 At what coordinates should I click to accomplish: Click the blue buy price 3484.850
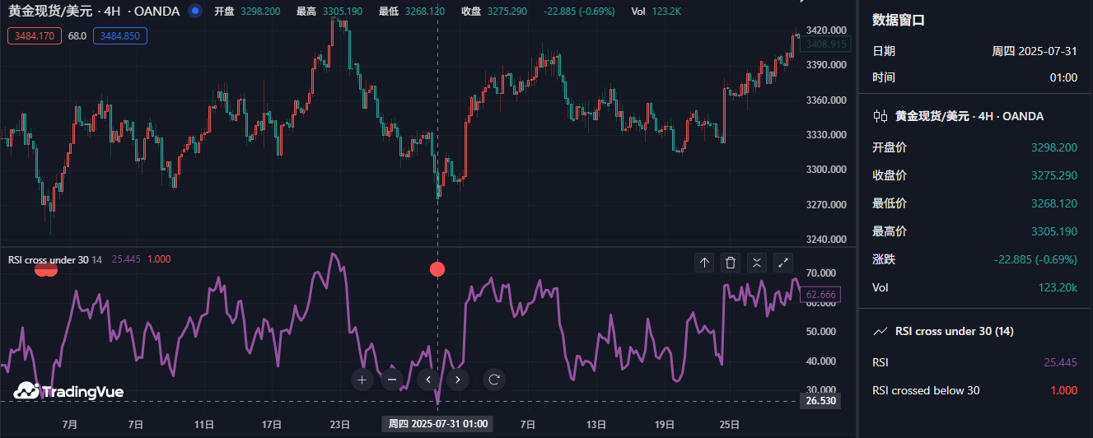120,36
